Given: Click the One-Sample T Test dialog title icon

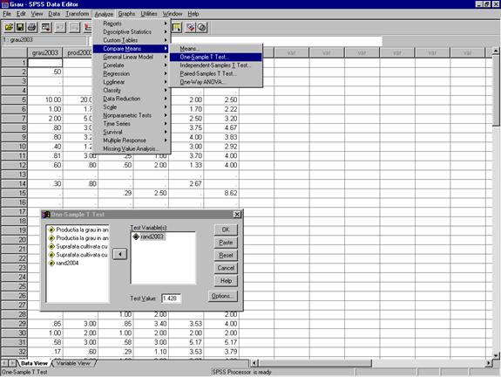Looking at the screenshot, I should (46, 215).
